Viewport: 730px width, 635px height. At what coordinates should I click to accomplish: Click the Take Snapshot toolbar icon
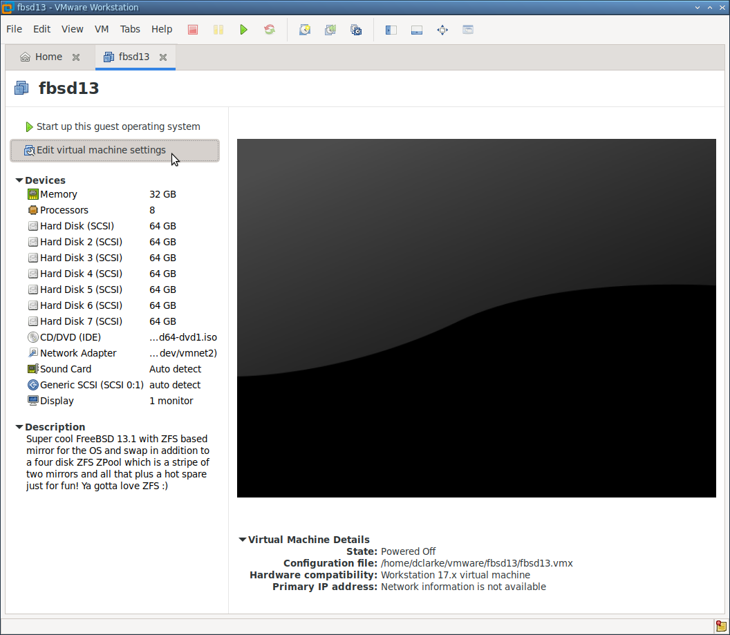(x=304, y=30)
